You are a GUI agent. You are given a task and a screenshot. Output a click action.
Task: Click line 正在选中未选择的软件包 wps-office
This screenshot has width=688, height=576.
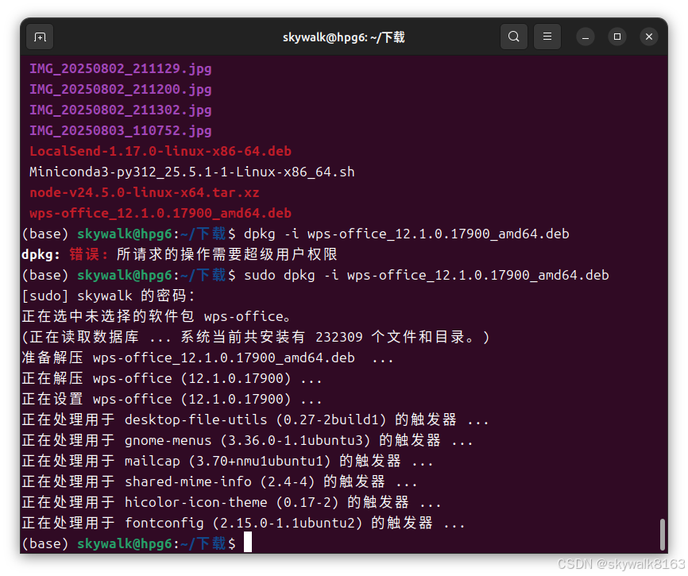point(156,316)
